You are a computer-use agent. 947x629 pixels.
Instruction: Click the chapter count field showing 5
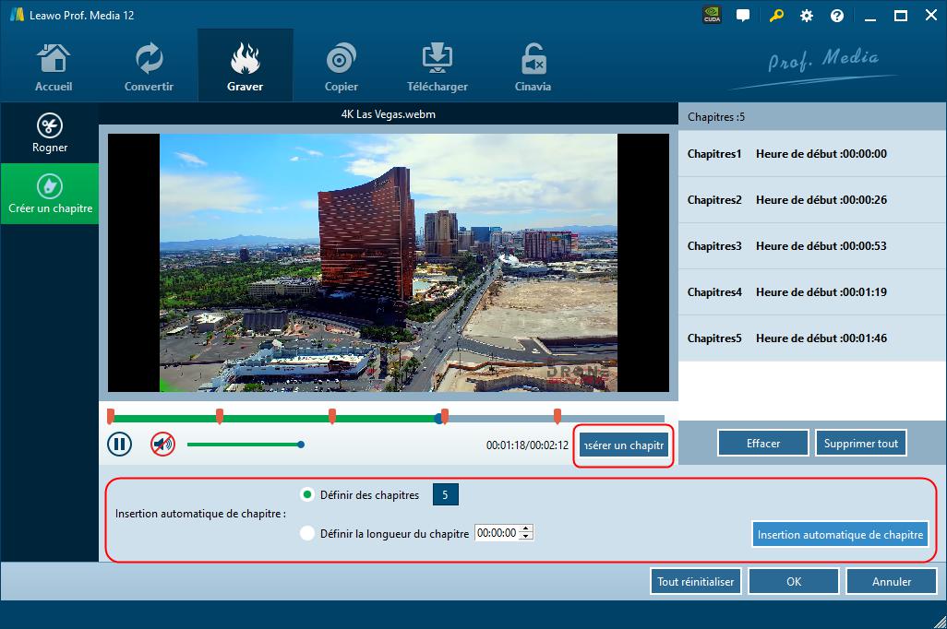tap(445, 495)
